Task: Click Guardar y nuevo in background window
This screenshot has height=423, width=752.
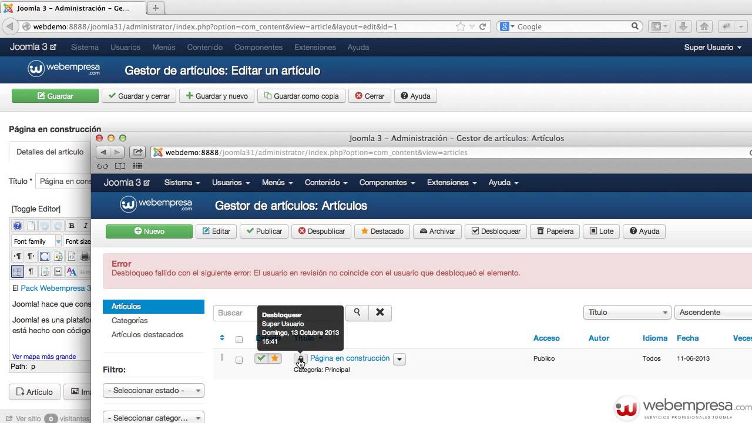Action: pos(216,96)
